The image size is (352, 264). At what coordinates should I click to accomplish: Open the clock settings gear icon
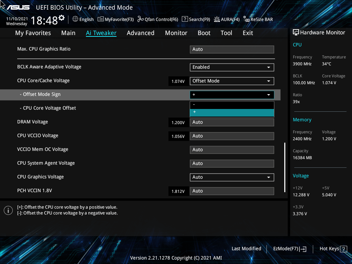click(x=62, y=18)
